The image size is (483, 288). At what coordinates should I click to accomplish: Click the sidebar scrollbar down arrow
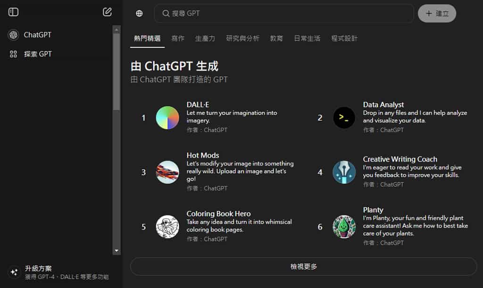pyautogui.click(x=117, y=251)
